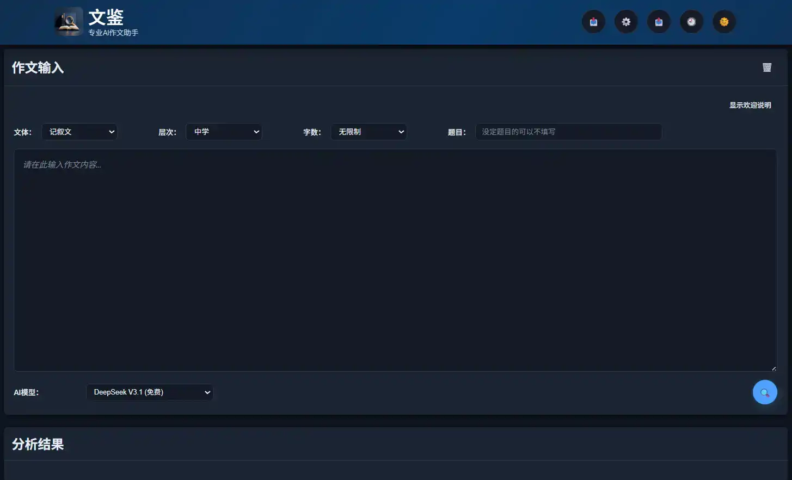Expand the 层次 dropdown showing 中学
The image size is (792, 480).
[x=224, y=132]
